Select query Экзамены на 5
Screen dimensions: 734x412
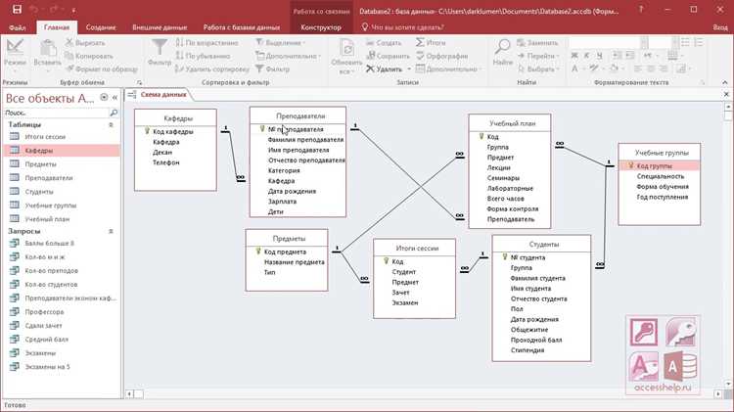coord(61,367)
